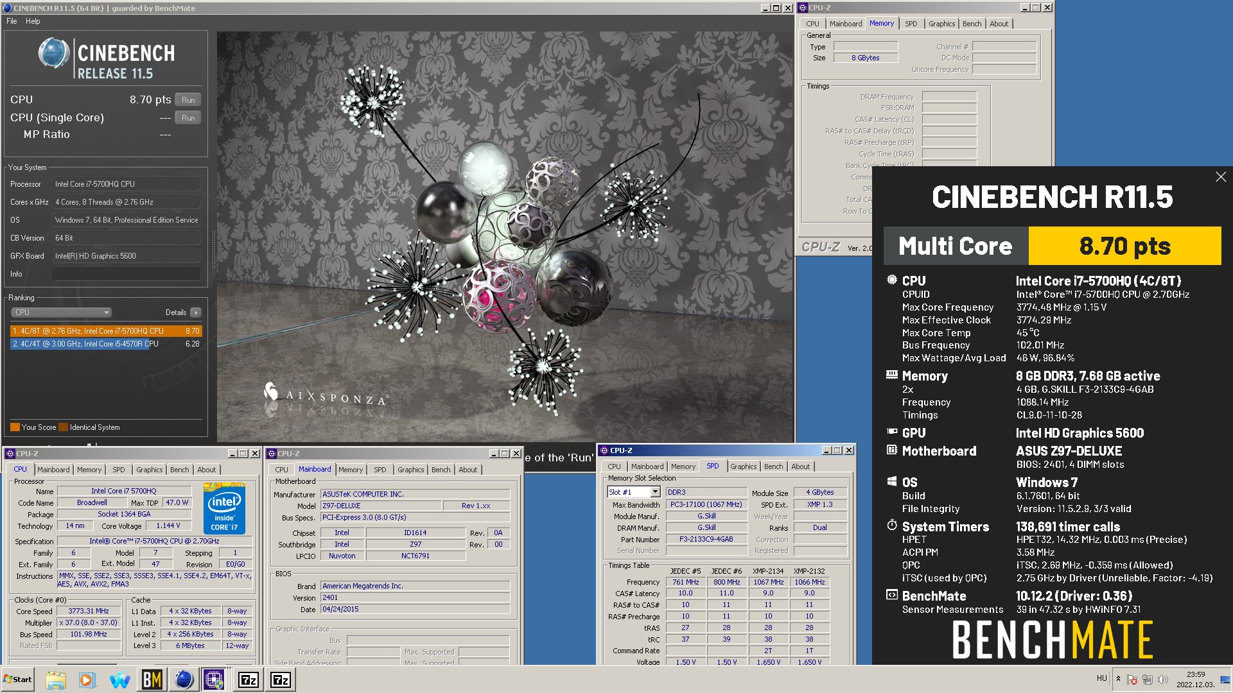Click Part Number field F3-2133C9-4GAB
Image resolution: width=1233 pixels, height=693 pixels.
pyautogui.click(x=706, y=540)
